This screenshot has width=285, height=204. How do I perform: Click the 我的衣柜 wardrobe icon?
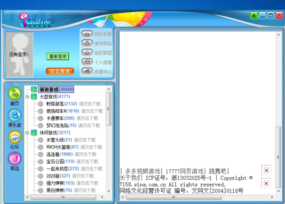tap(87, 34)
